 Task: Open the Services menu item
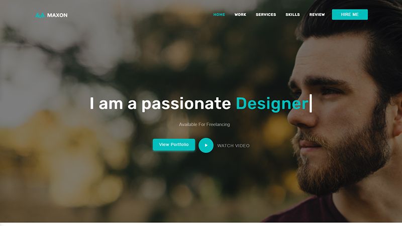pyautogui.click(x=266, y=15)
